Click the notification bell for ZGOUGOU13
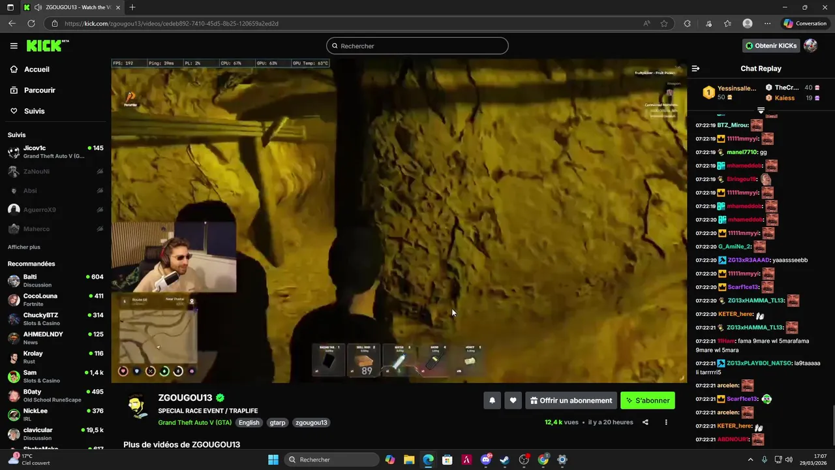The image size is (835, 470). click(x=493, y=401)
